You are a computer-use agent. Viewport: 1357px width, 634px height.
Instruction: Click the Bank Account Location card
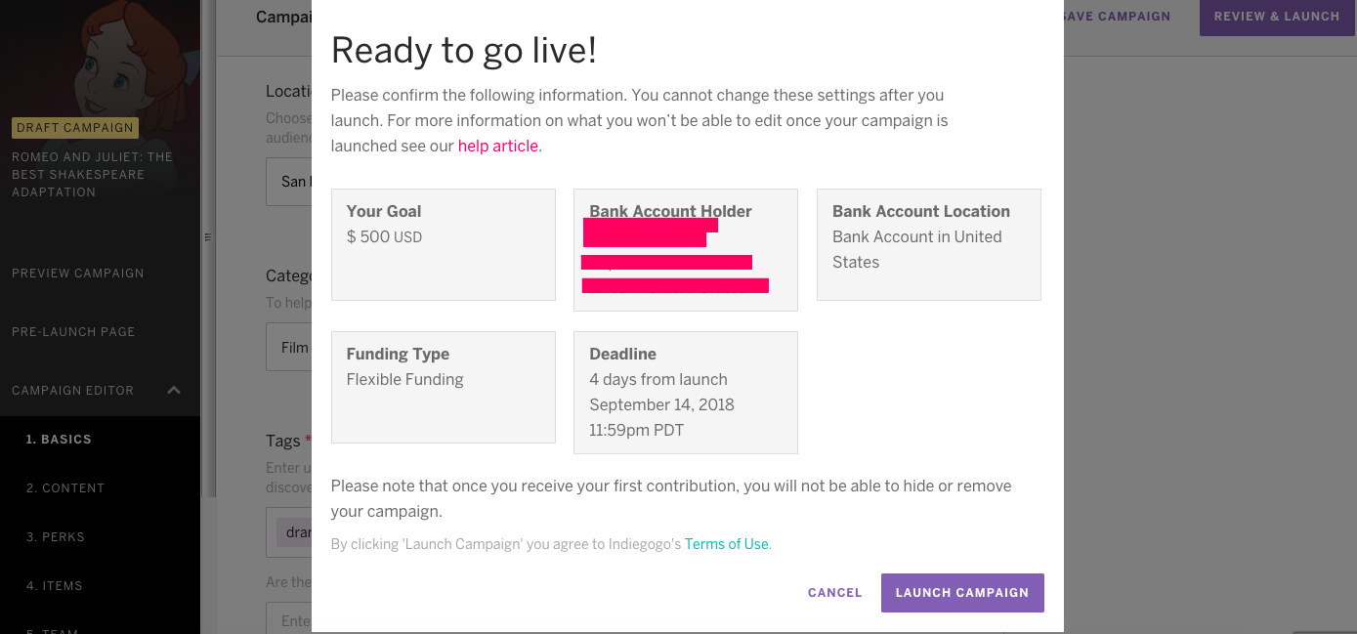click(929, 244)
